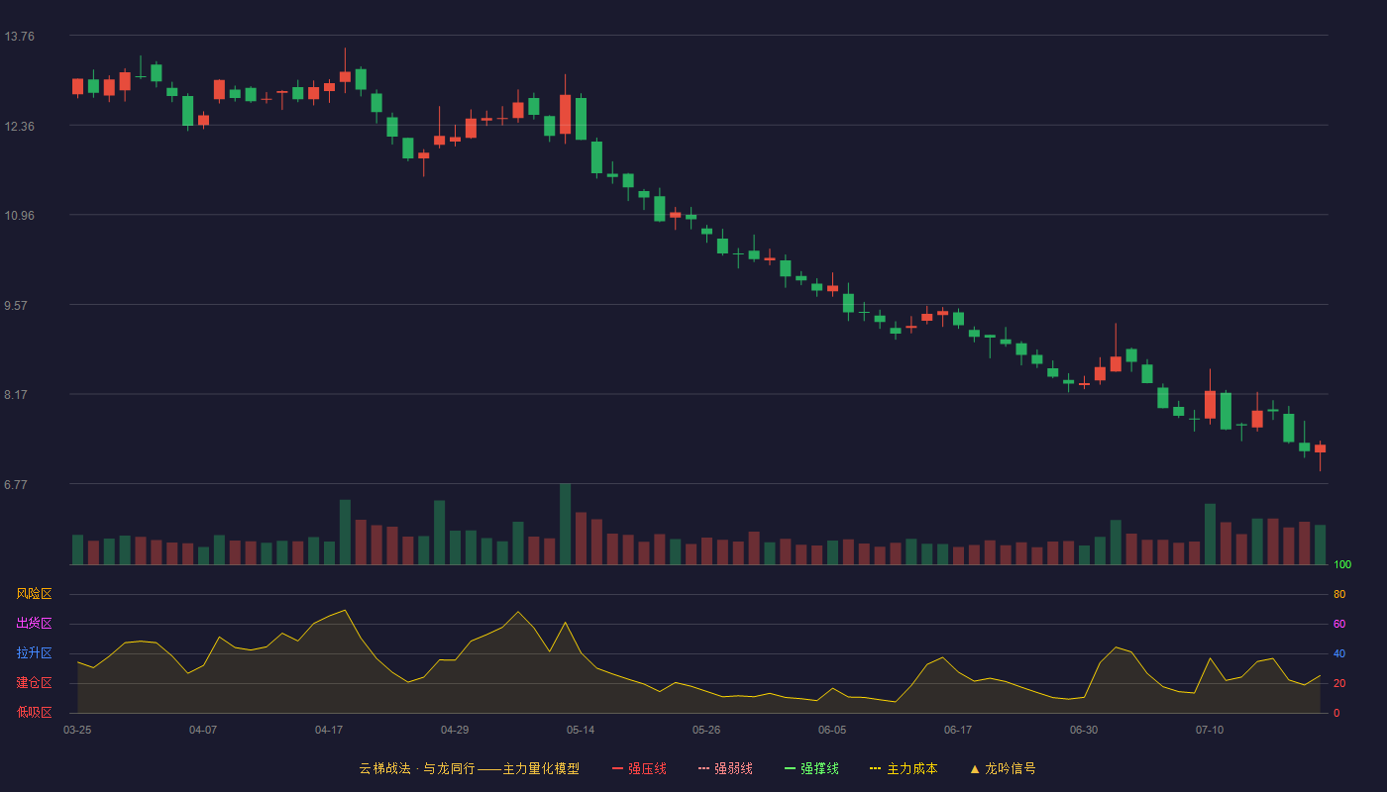The height and width of the screenshot is (792, 1387).
Task: Click the green 强撑线 line icon
Action: pos(790,768)
